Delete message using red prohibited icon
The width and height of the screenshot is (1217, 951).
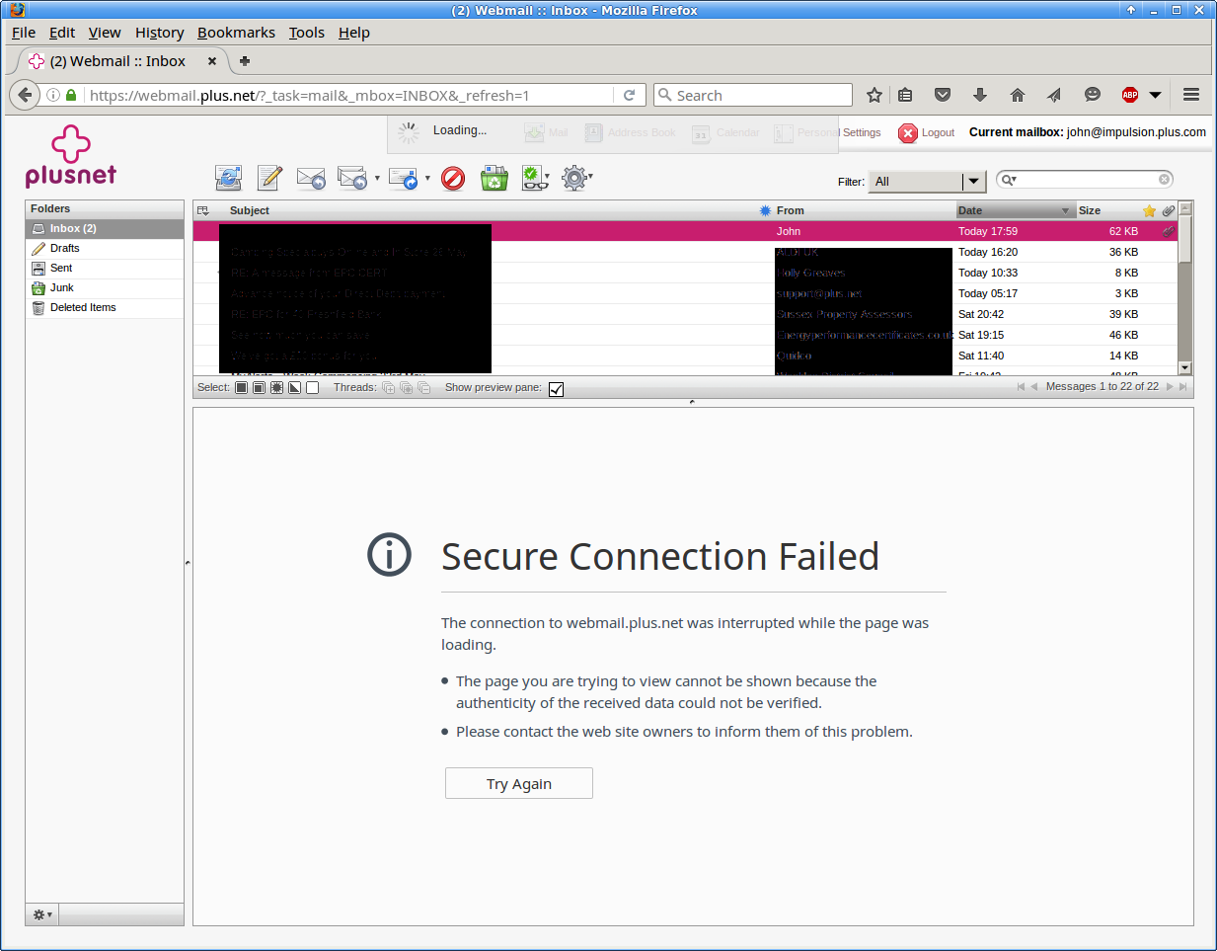[453, 178]
